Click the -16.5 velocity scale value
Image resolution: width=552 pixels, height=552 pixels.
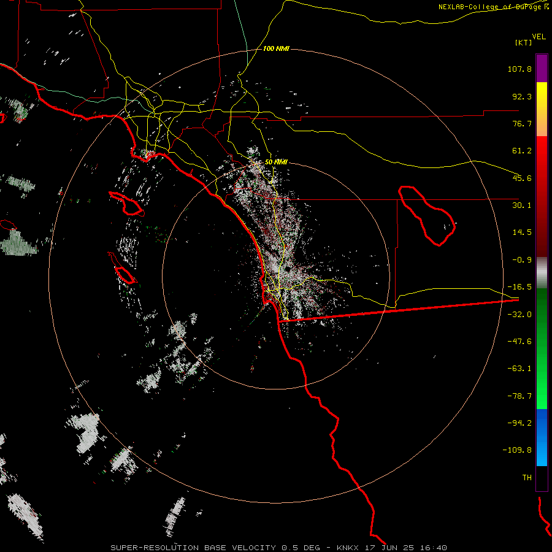pos(519,287)
